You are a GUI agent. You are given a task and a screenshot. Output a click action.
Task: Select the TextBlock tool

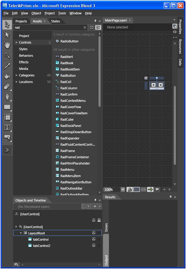7,127
